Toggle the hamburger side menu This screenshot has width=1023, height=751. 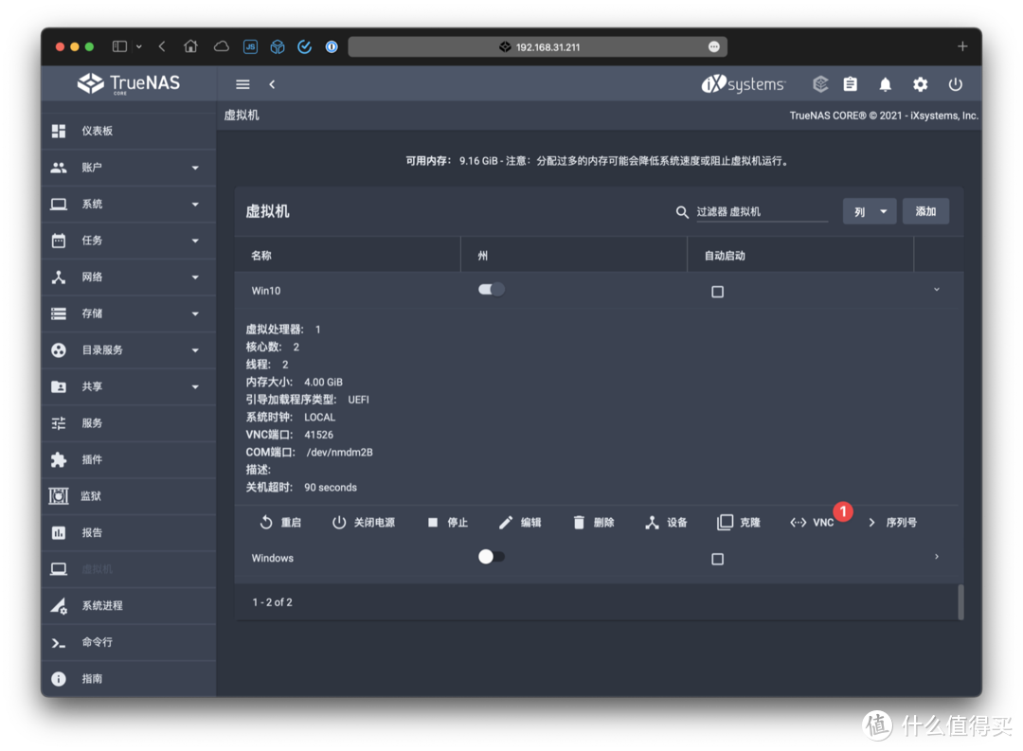point(242,84)
